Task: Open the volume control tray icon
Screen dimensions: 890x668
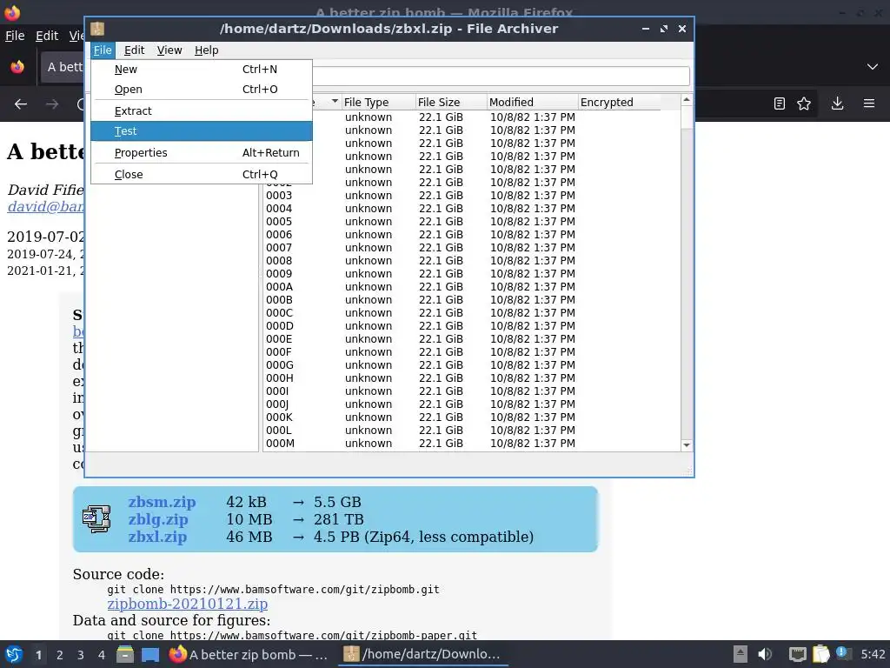Action: coord(765,654)
